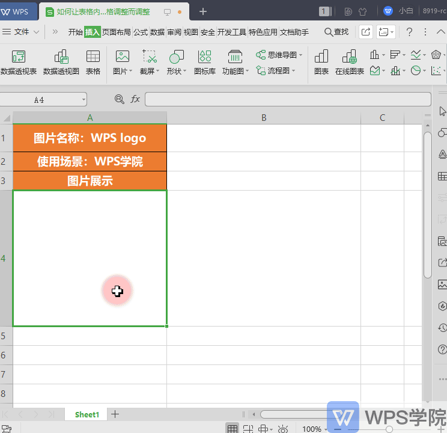
Task: Click the vertical scrollbar thumb
Action: (x=427, y=205)
